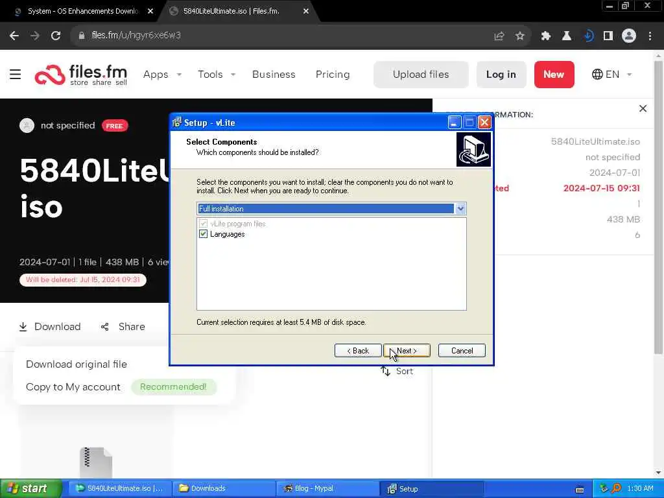Open the browser three-dot menu

click(x=650, y=36)
